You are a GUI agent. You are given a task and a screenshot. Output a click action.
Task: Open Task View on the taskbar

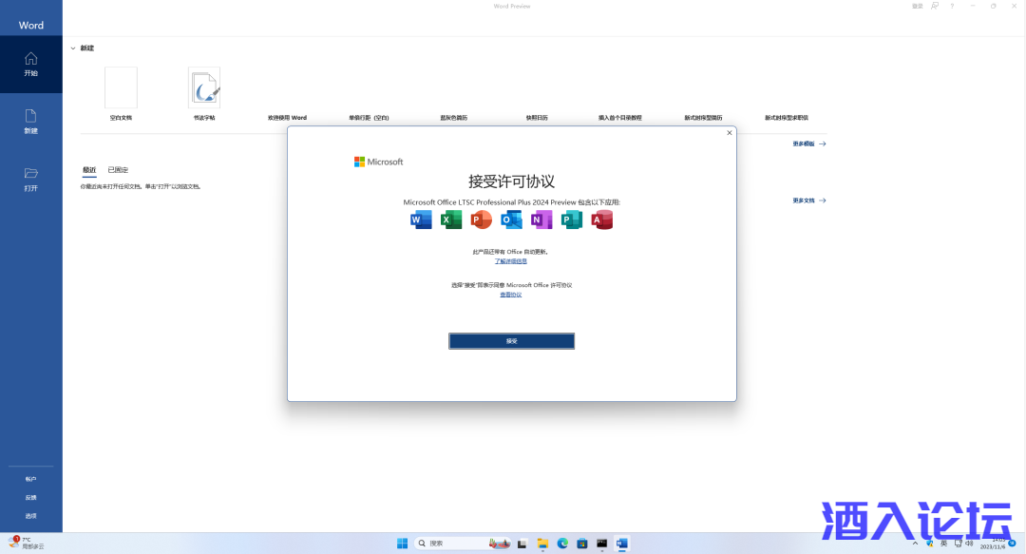(x=522, y=544)
